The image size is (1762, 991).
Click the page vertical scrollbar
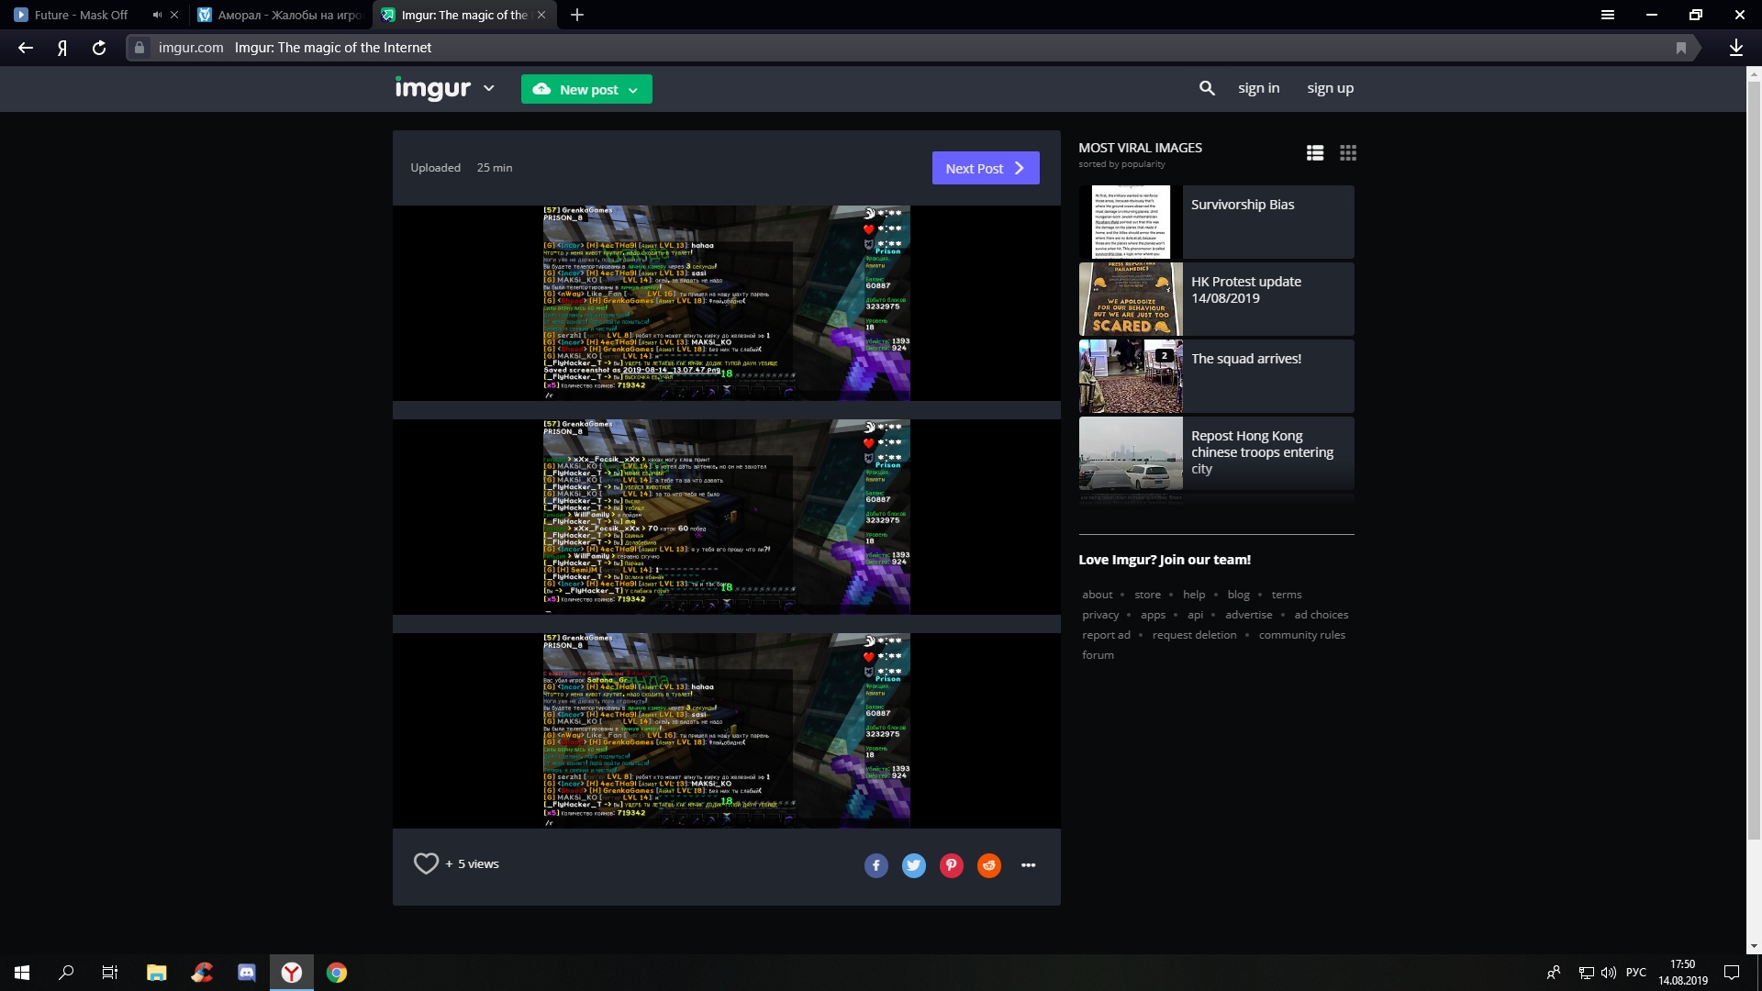click(x=1754, y=459)
